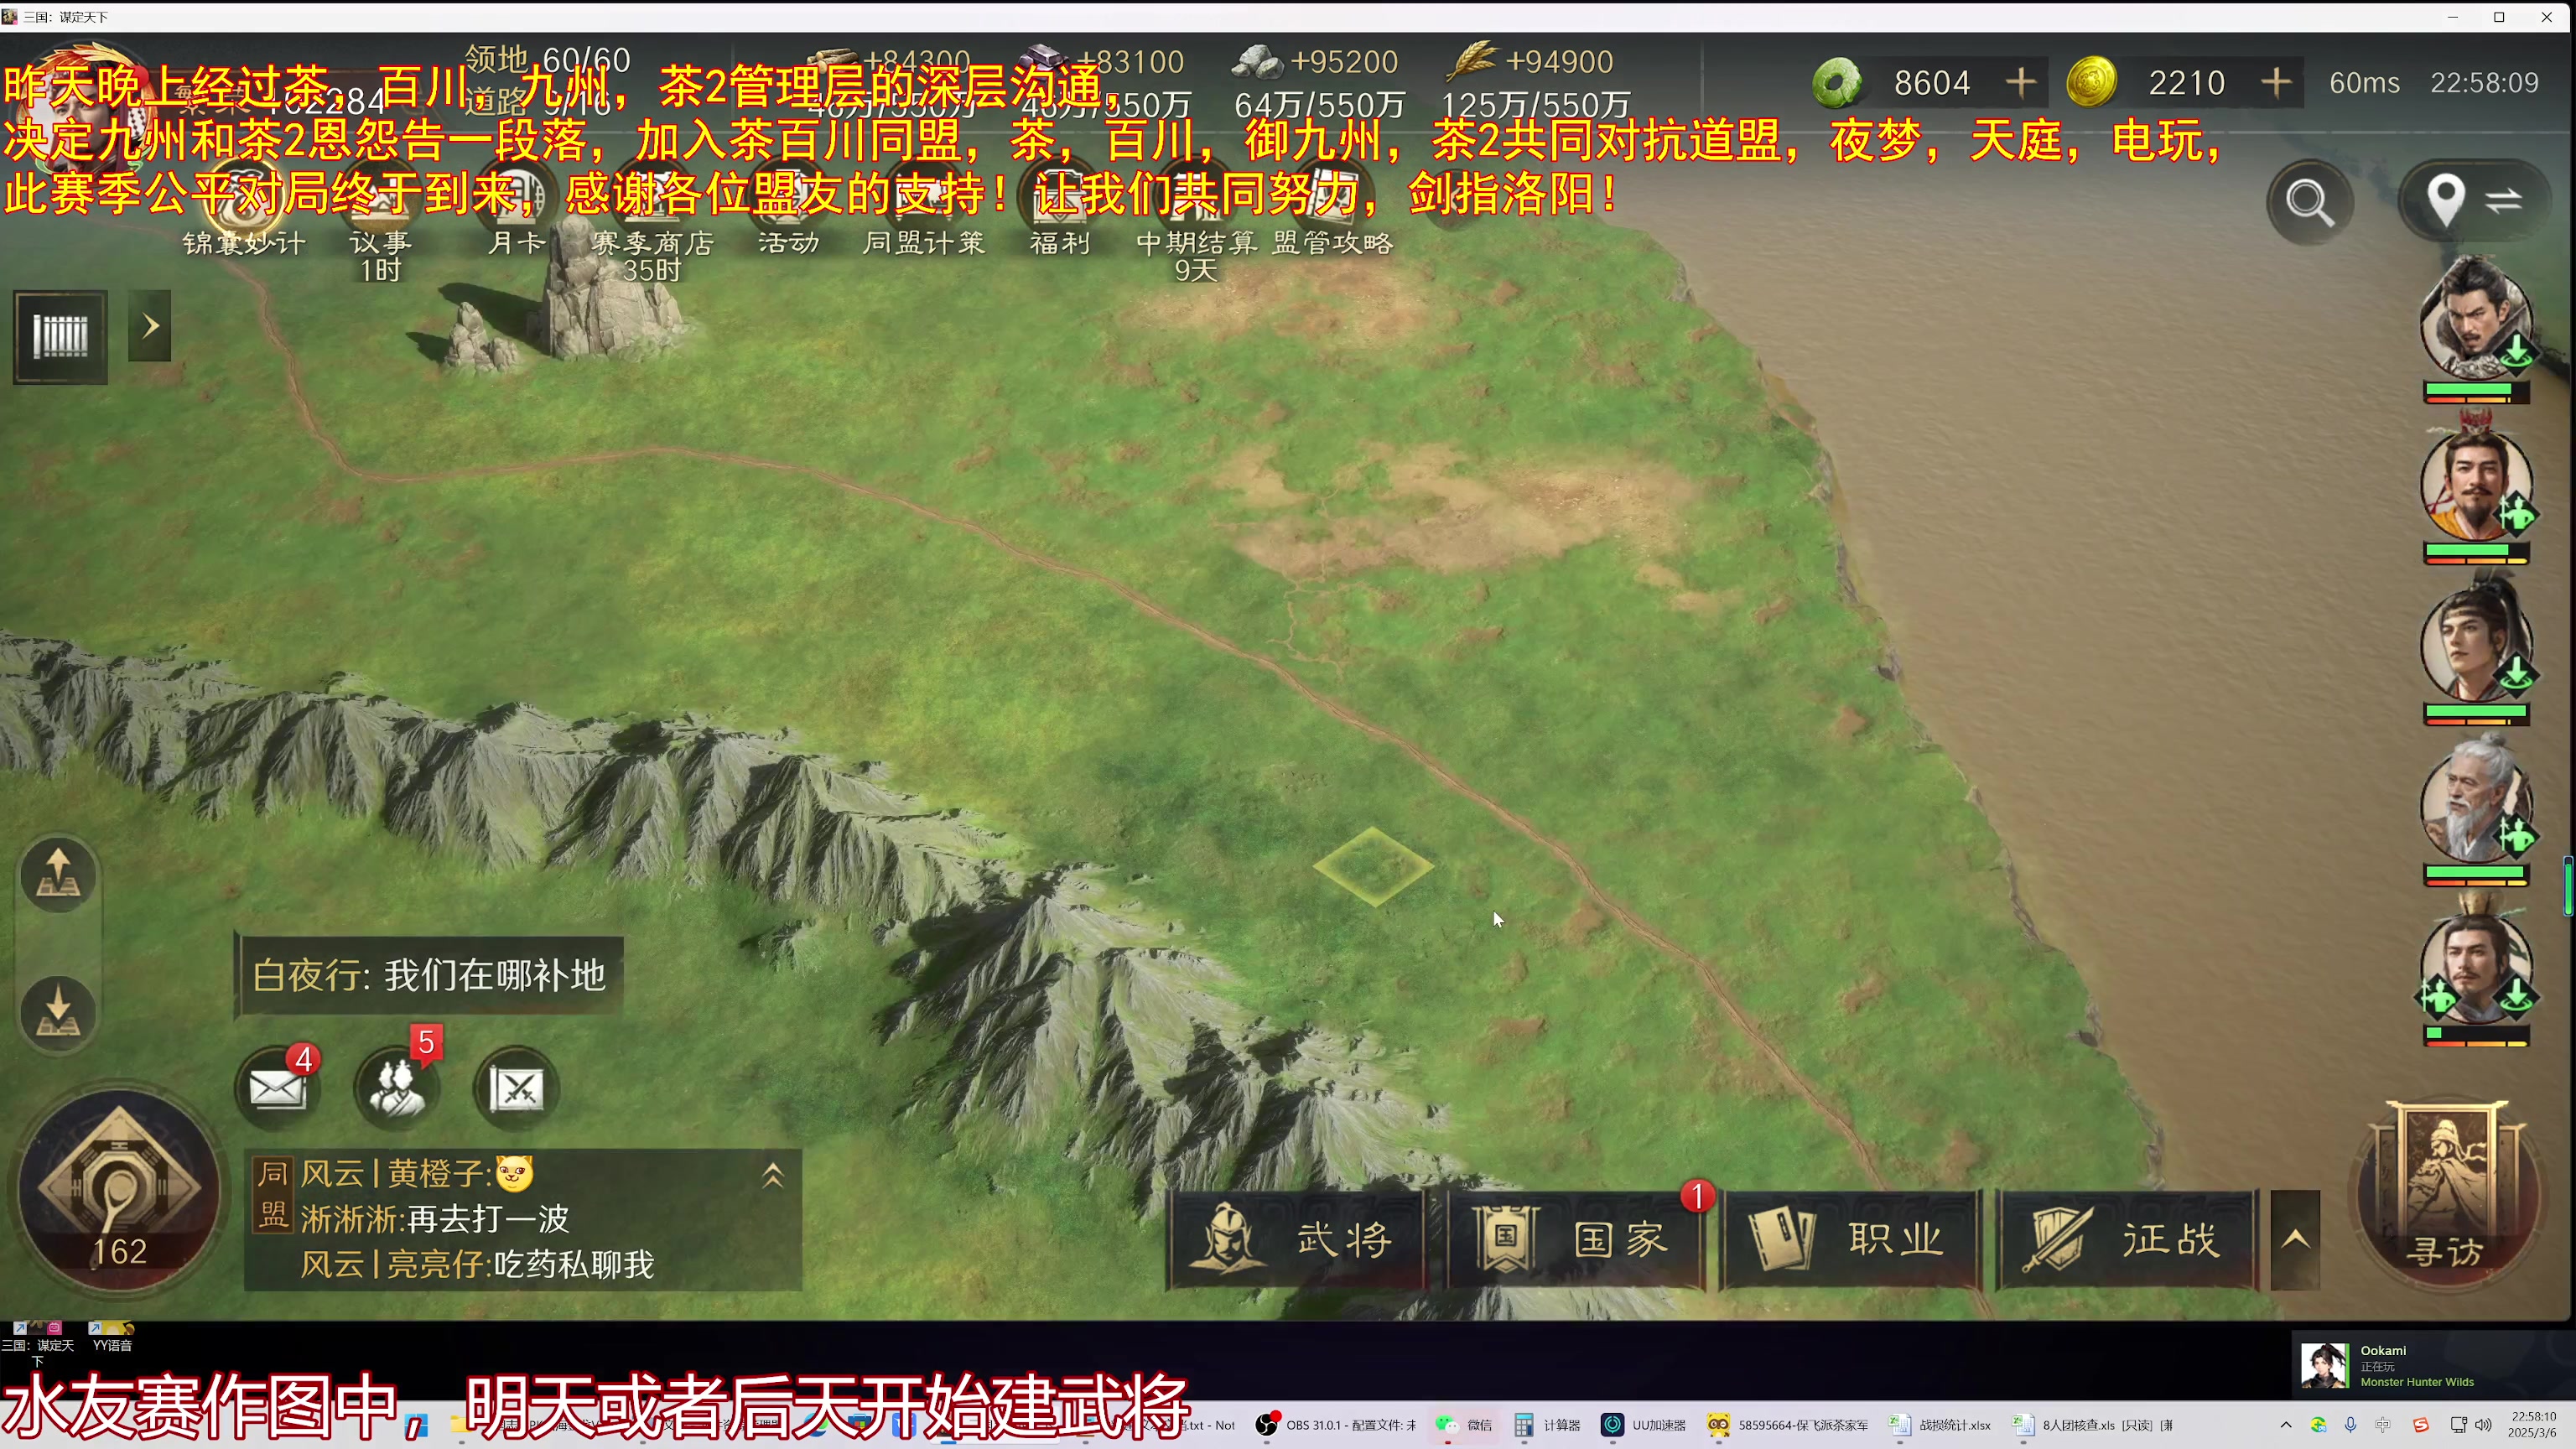Add more gold coins with plus button
The image size is (2576, 1449).
point(2276,82)
